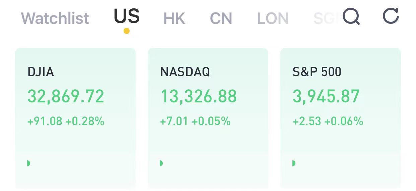Go to the LON market tab
The height and width of the screenshot is (191, 416).
pos(273,18)
